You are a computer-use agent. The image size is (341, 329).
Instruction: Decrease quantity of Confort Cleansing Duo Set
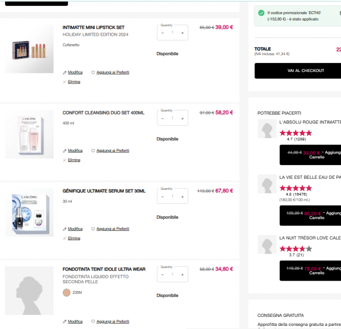(x=163, y=119)
